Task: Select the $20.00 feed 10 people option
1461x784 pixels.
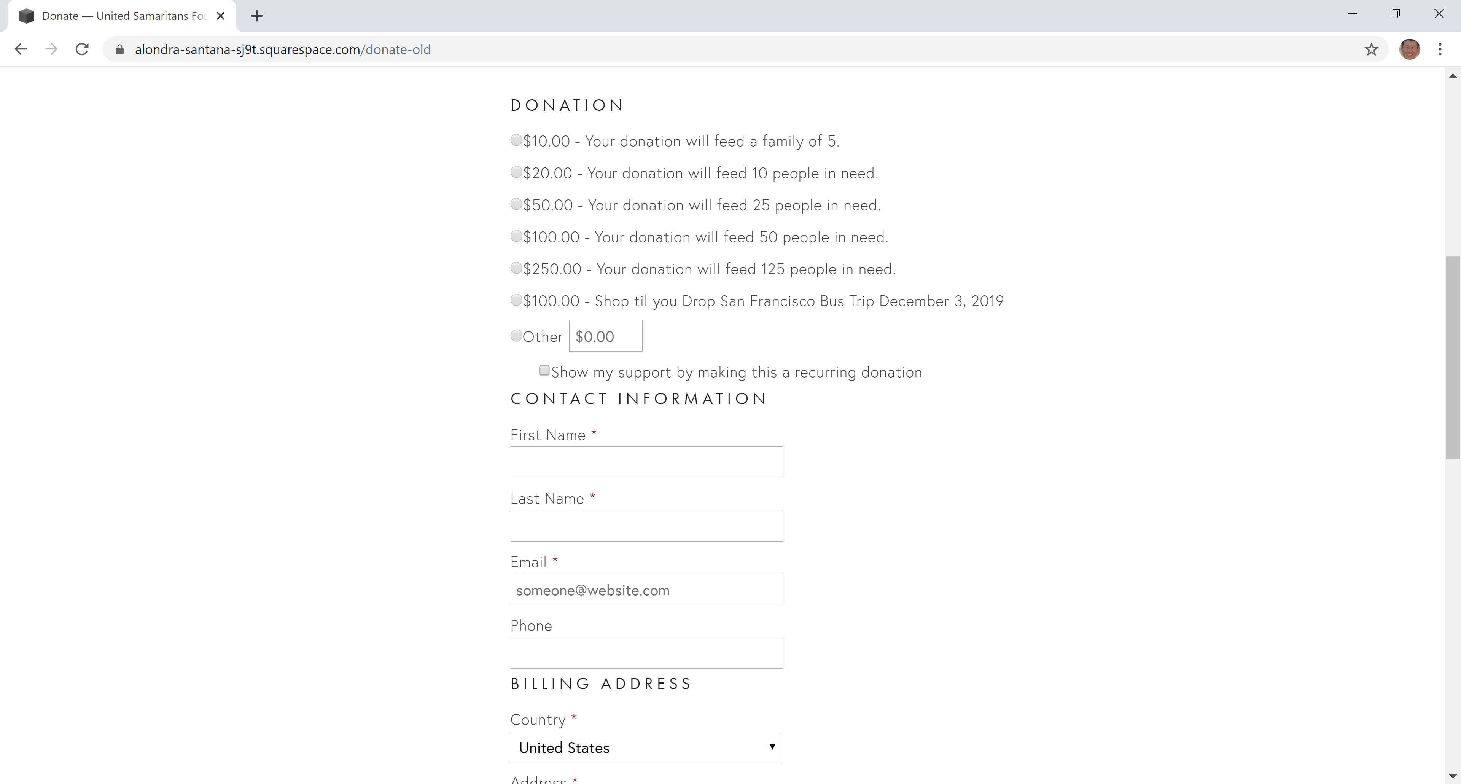Action: pos(516,172)
